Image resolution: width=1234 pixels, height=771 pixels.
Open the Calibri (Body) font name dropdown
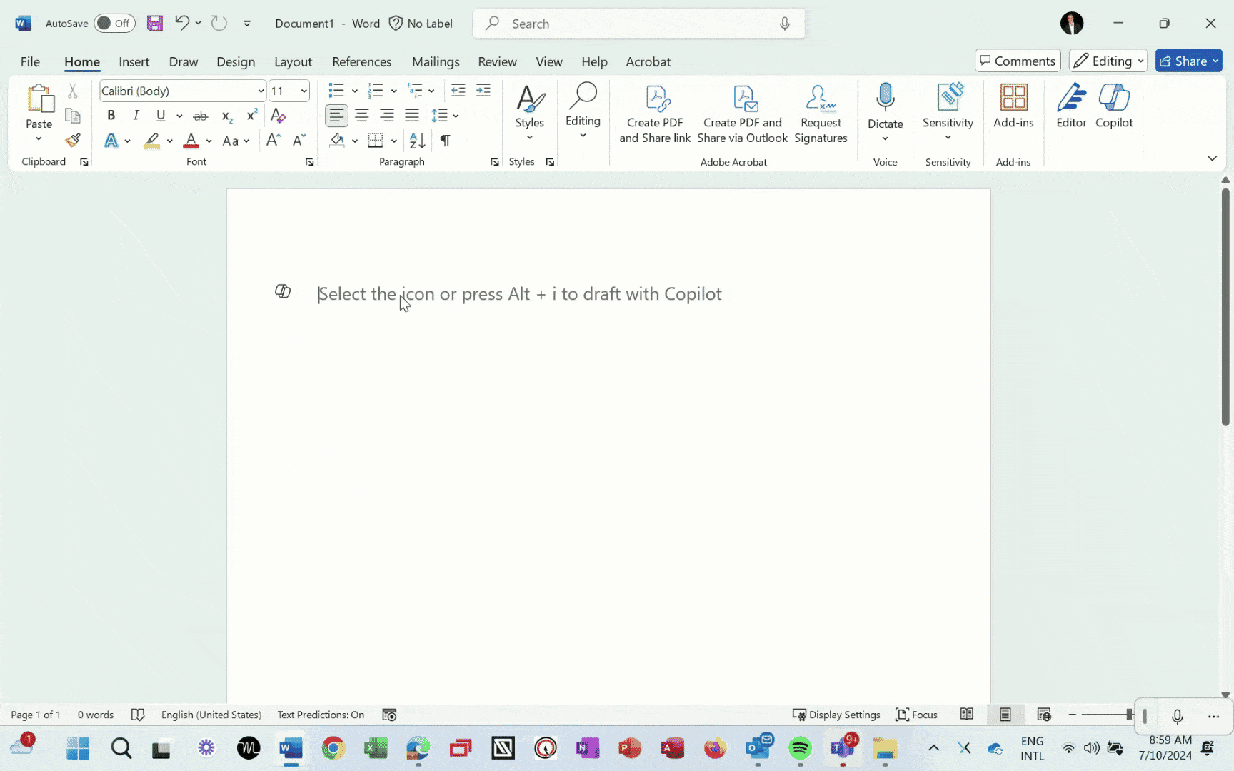click(x=261, y=91)
